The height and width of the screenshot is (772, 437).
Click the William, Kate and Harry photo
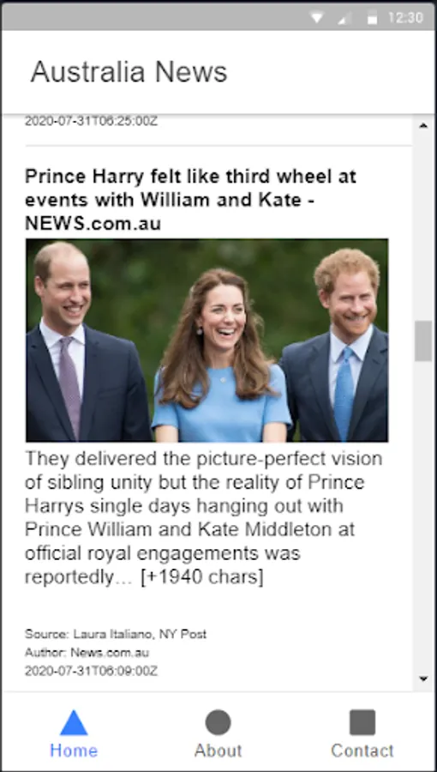coord(207,341)
